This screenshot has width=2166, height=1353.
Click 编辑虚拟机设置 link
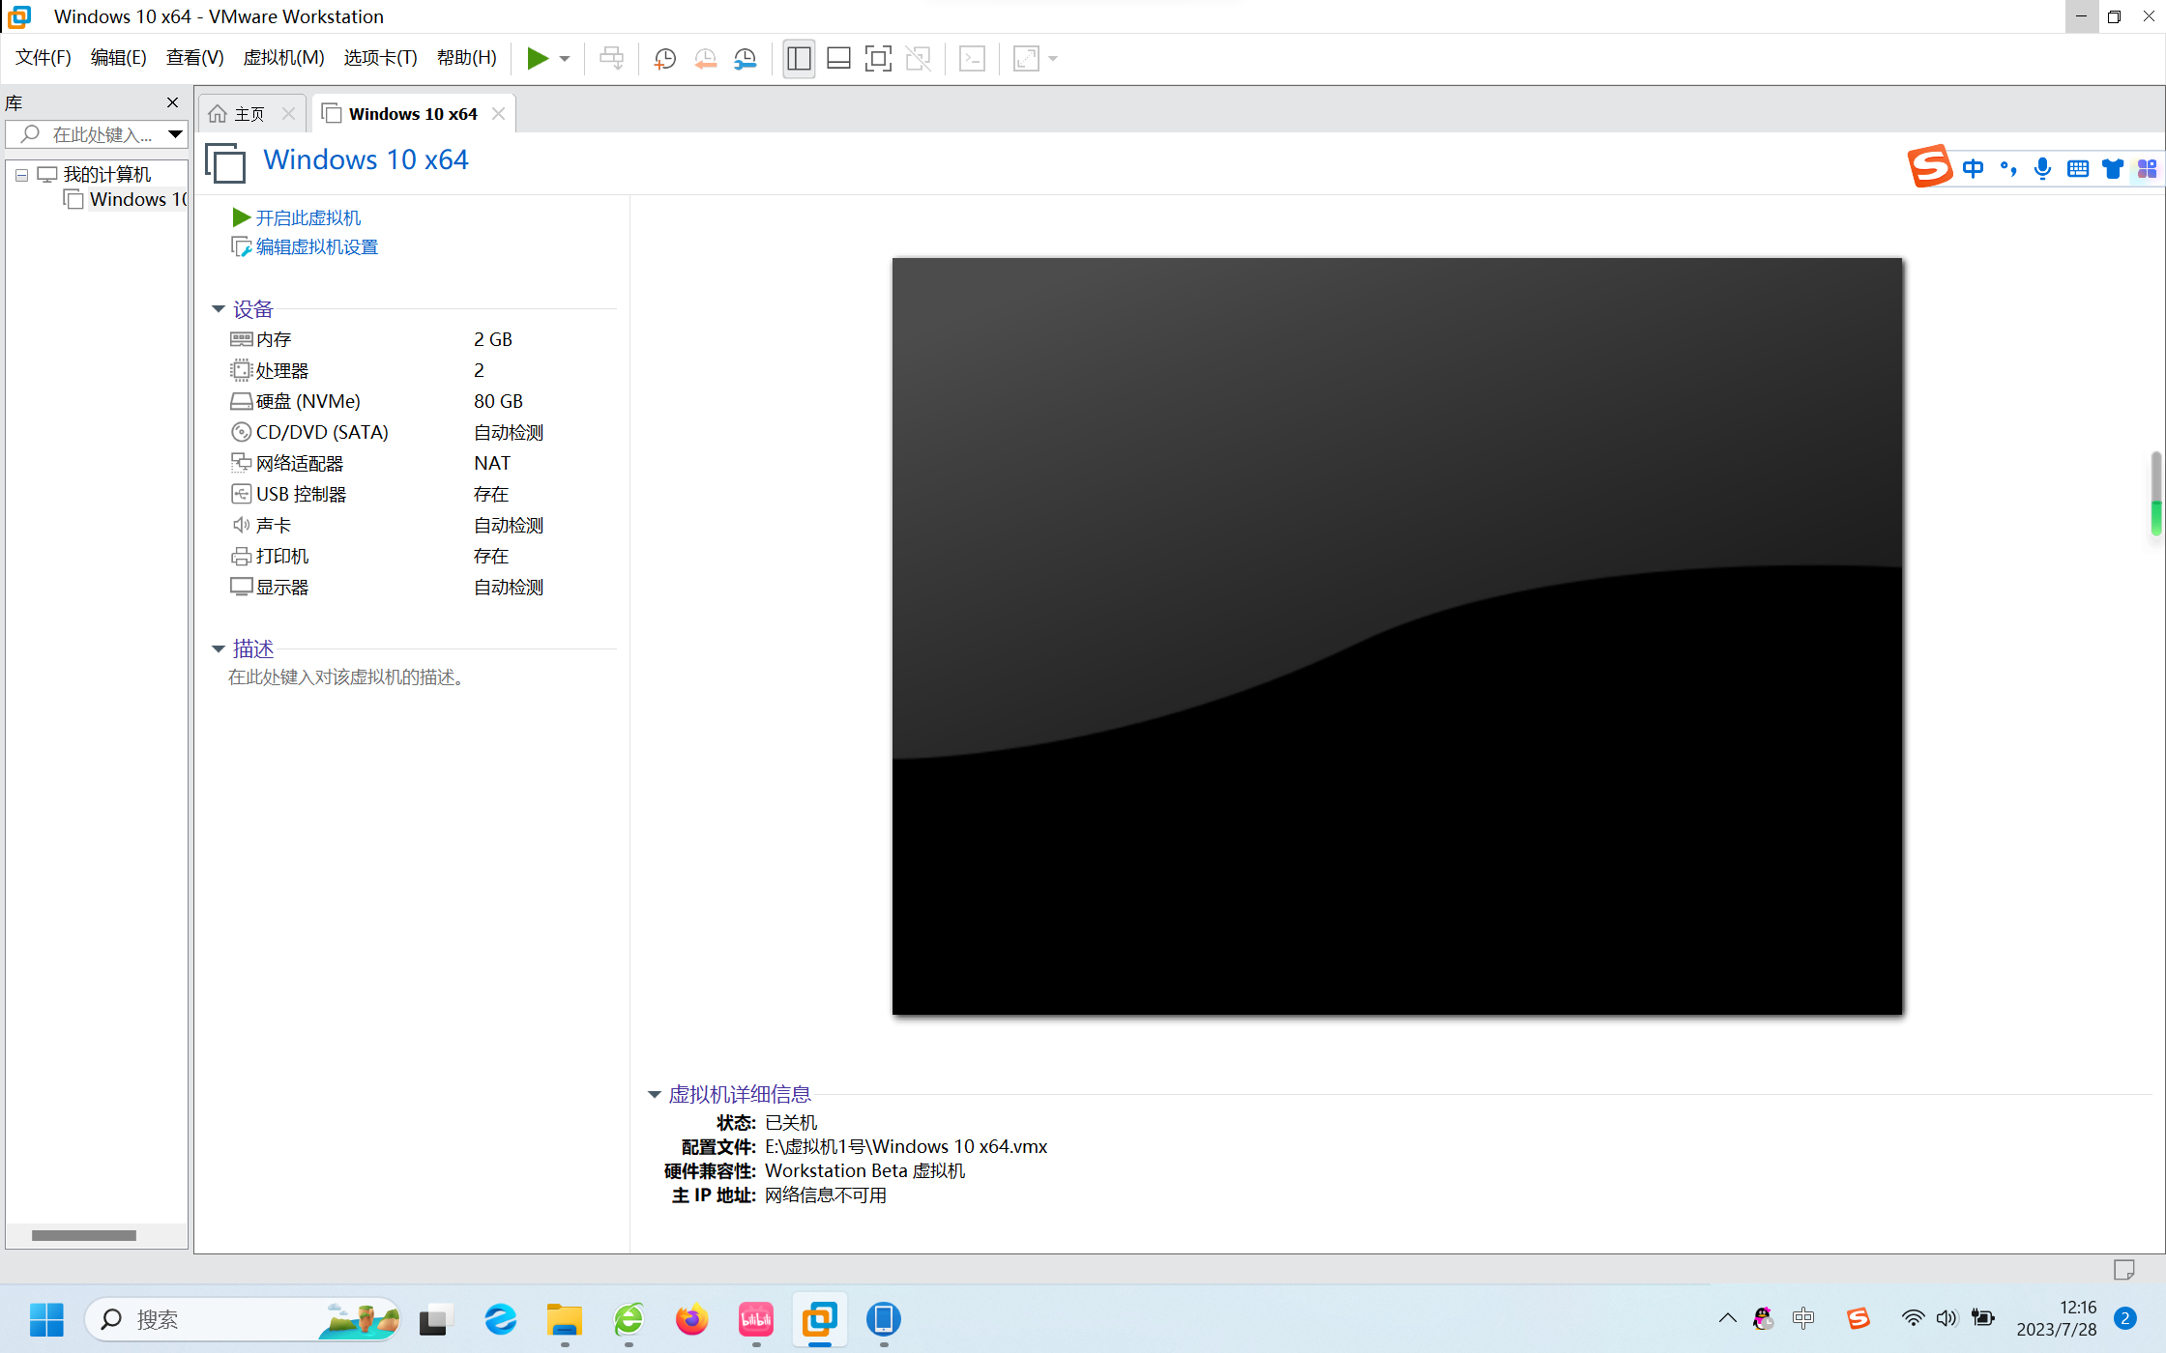tap(316, 247)
